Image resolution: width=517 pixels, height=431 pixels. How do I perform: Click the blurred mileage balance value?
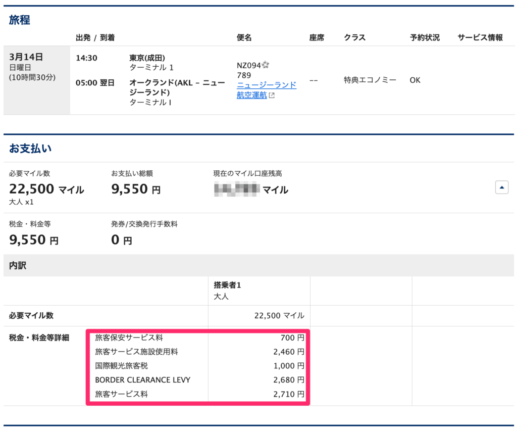click(236, 189)
